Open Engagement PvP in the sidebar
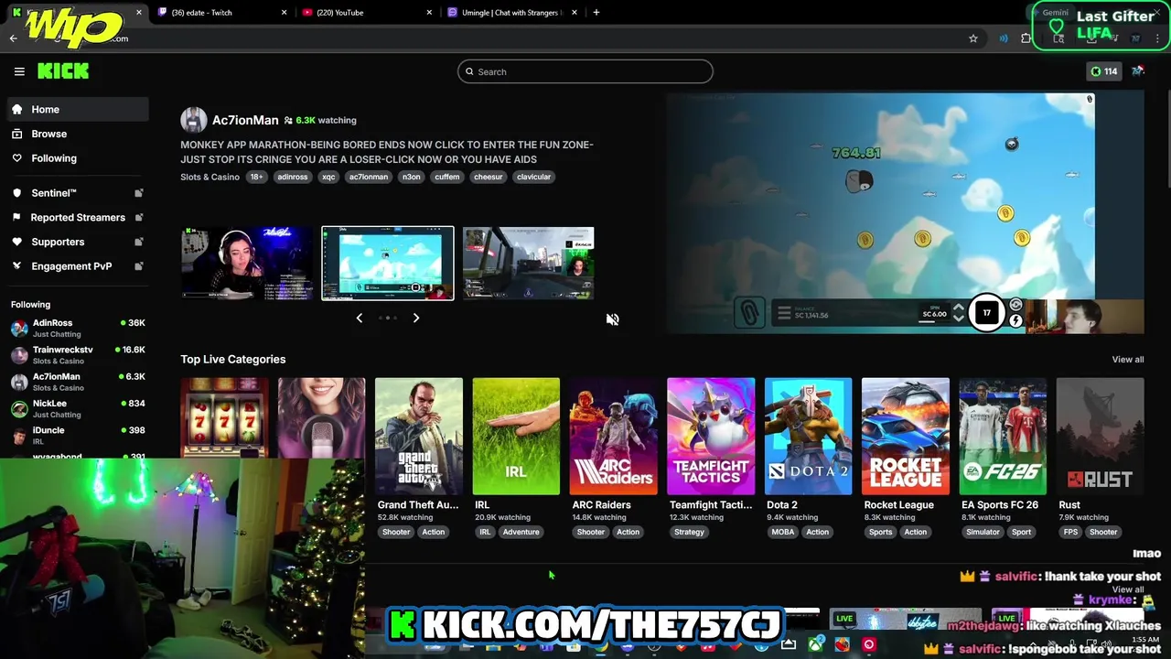Screen dimensions: 1171x659 (x=78, y=266)
